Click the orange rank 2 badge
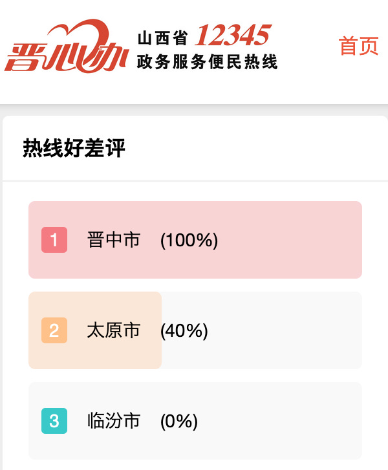 [54, 330]
